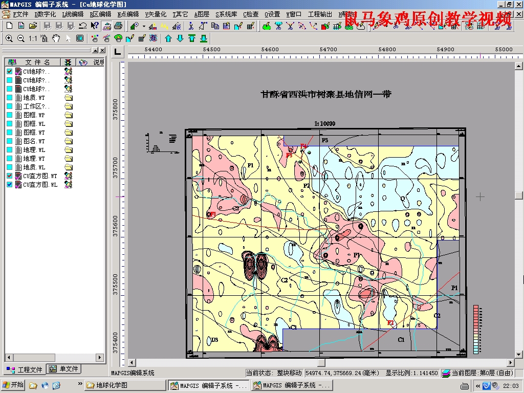Check the 地质.WL file checkbox
Screen dimensions: 524x393
tap(9, 167)
